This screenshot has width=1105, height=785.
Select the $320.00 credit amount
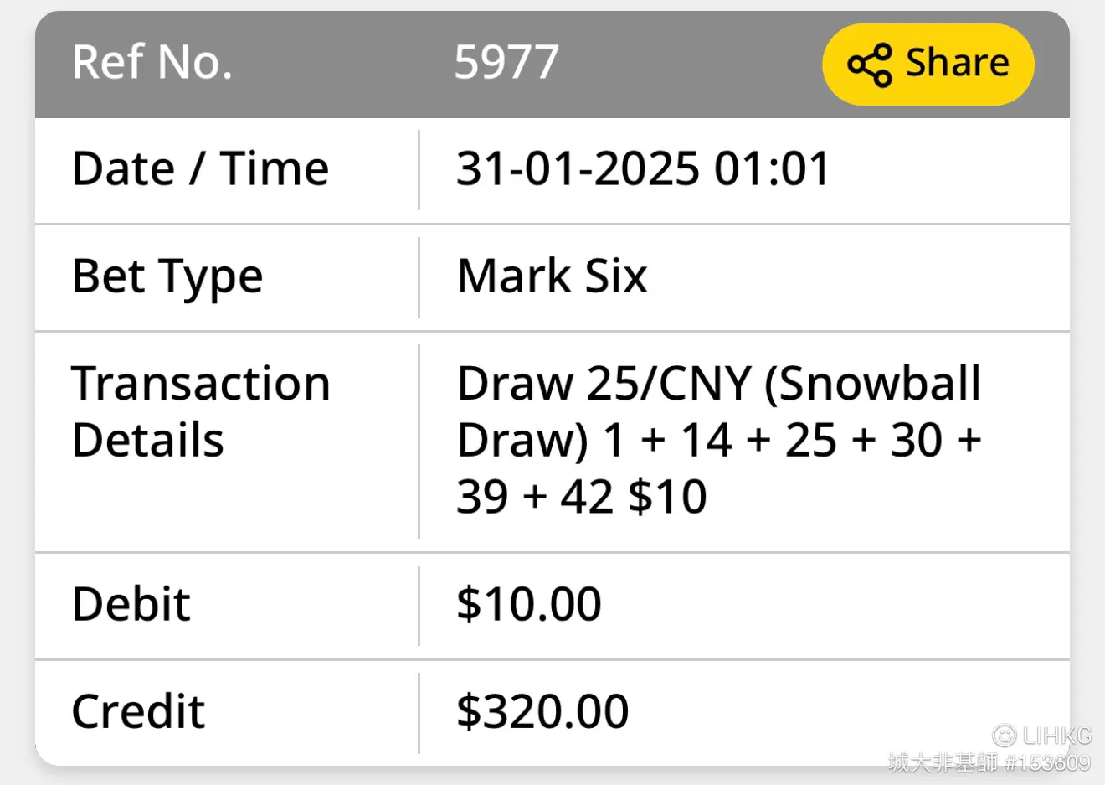pos(542,711)
